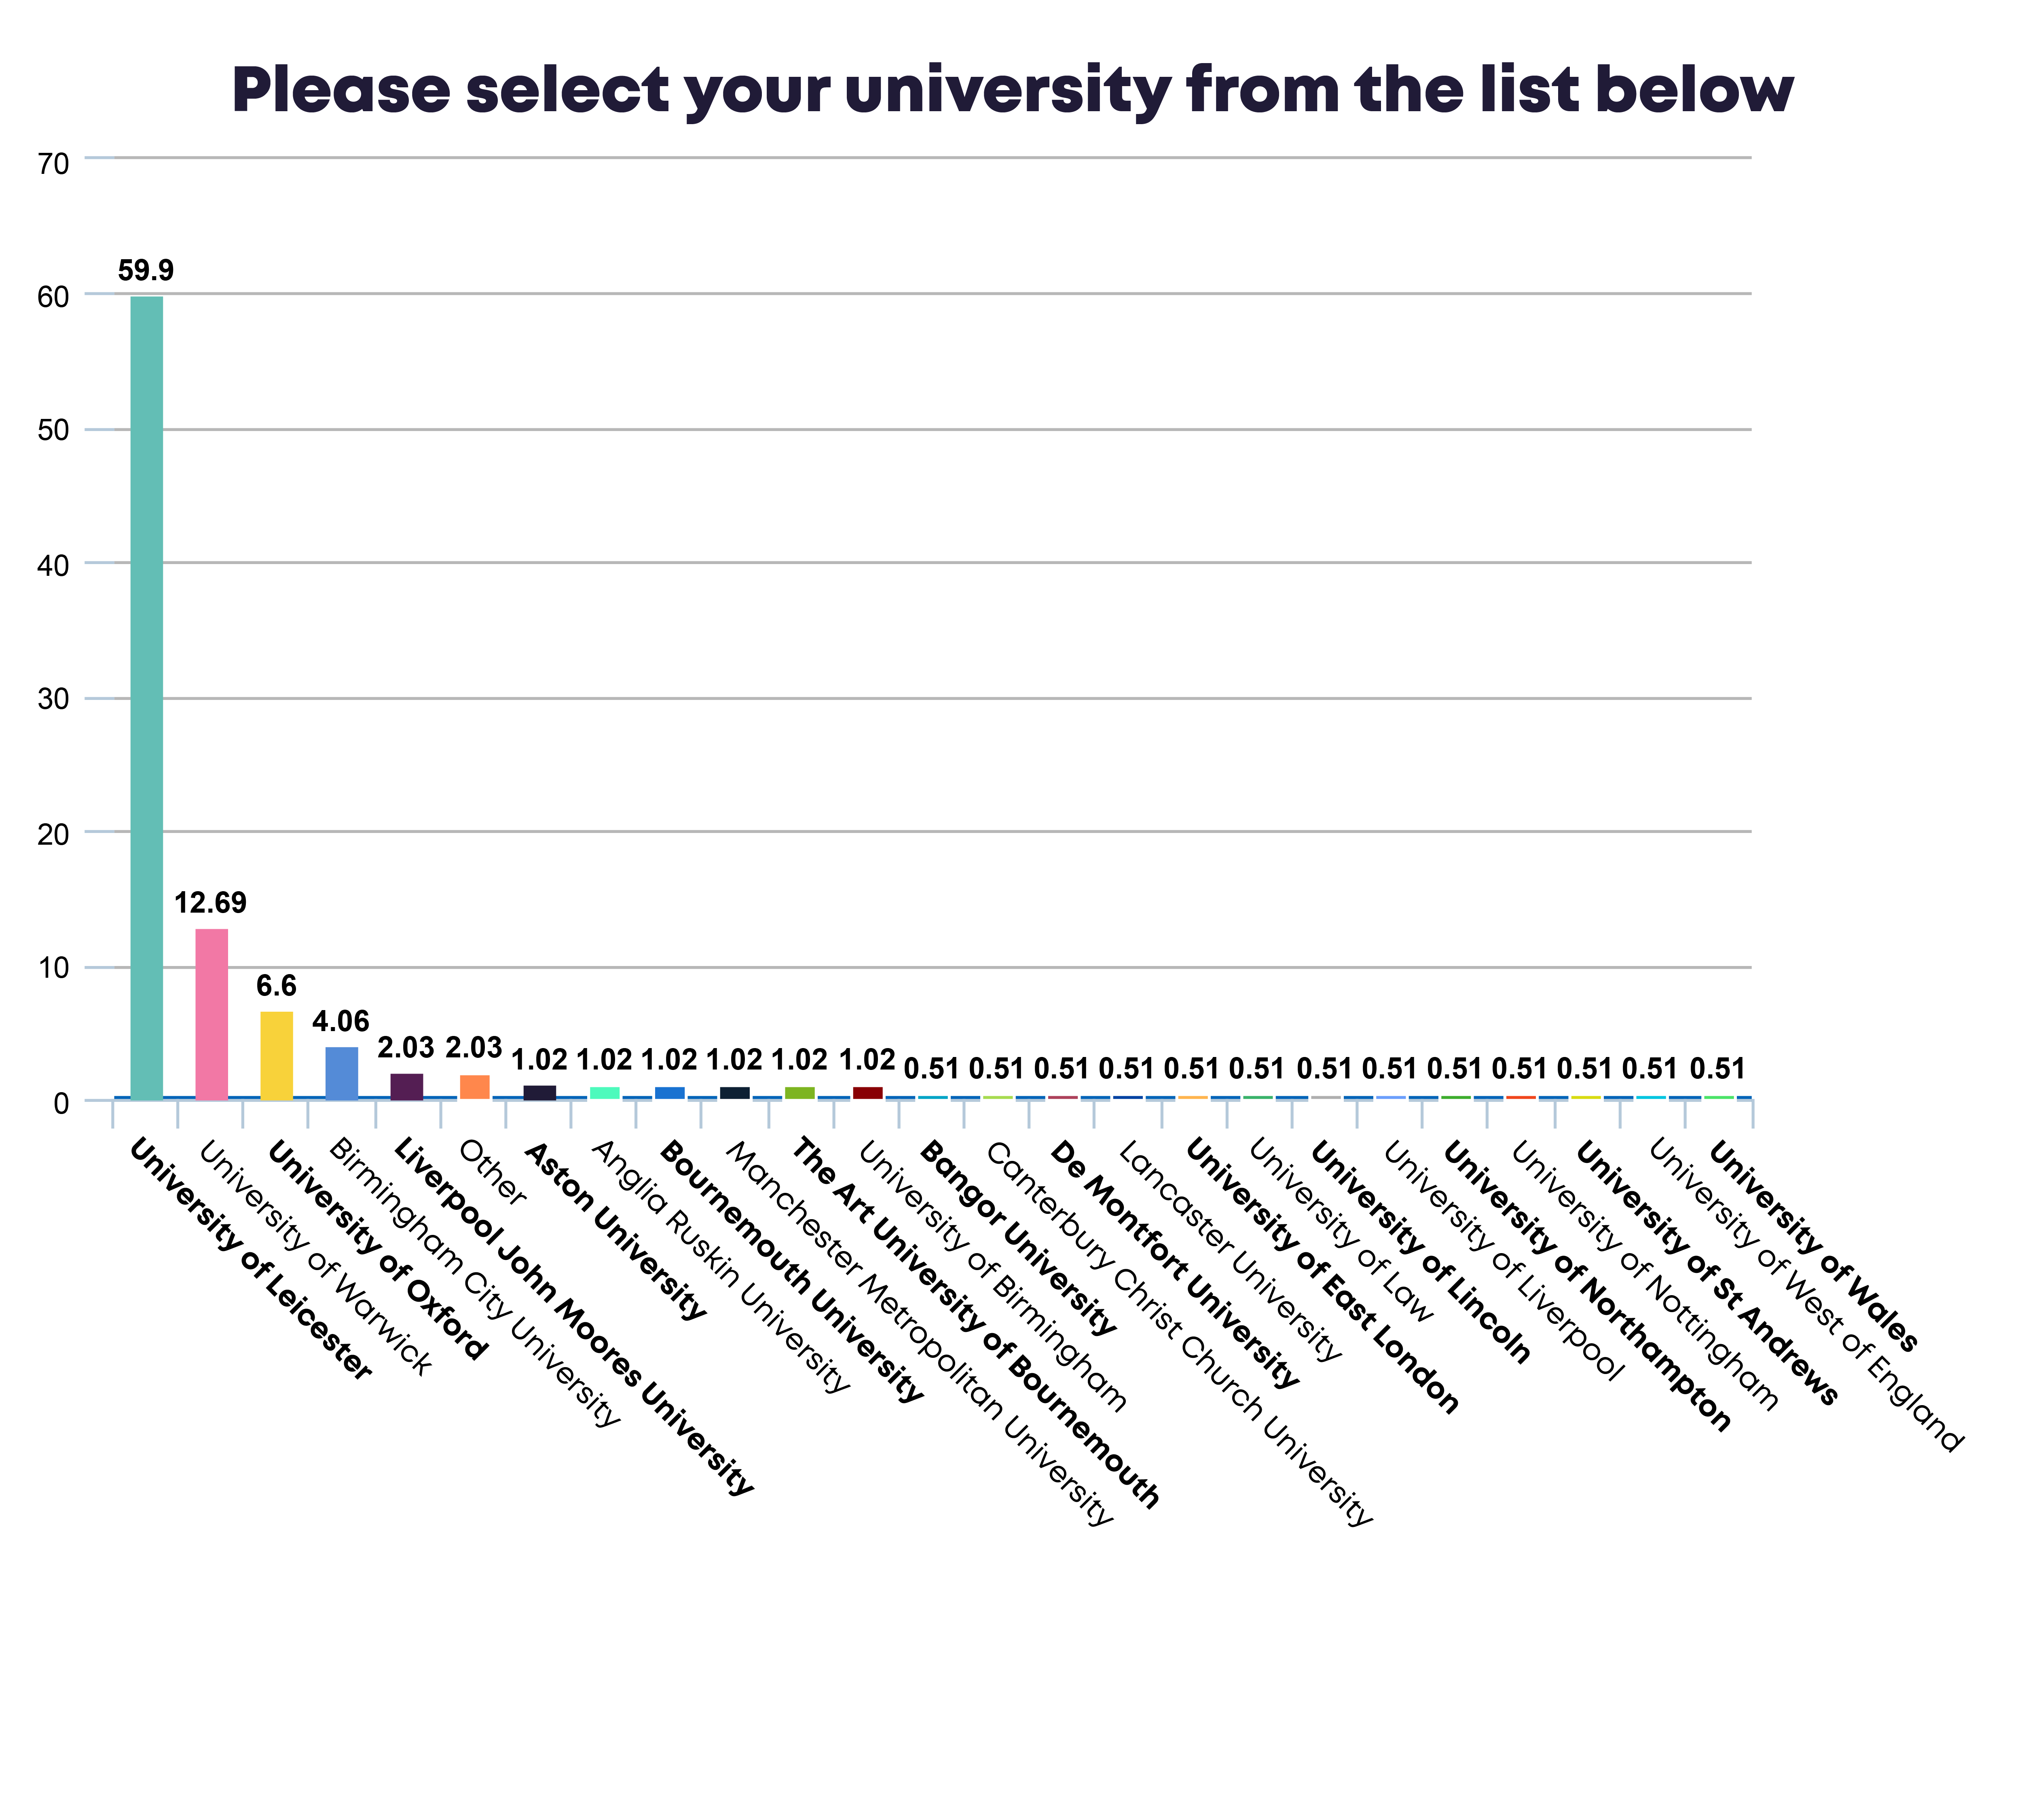This screenshot has width=2026, height=1820.
Task: Select the 59.9 value label
Action: point(146,270)
